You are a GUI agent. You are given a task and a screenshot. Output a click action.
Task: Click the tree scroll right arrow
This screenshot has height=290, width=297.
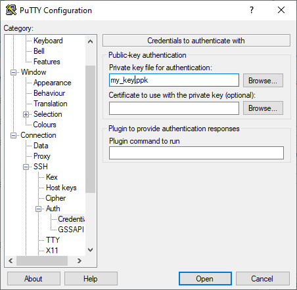[x=80, y=260]
